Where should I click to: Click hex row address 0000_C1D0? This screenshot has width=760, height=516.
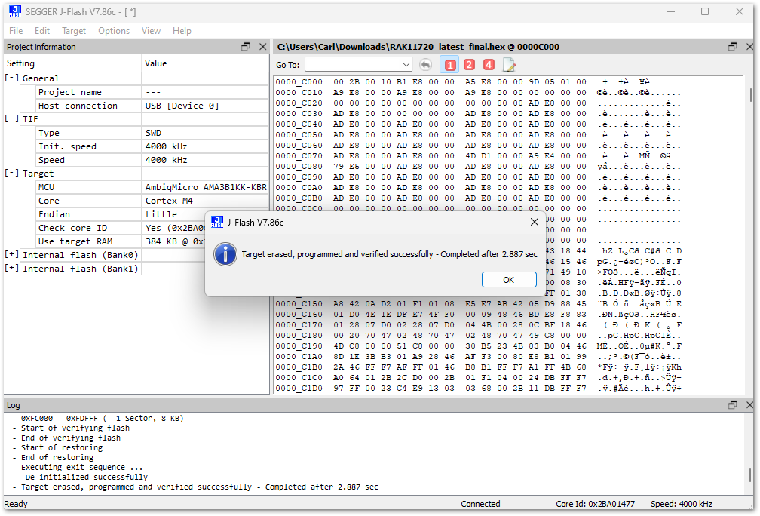(x=299, y=388)
